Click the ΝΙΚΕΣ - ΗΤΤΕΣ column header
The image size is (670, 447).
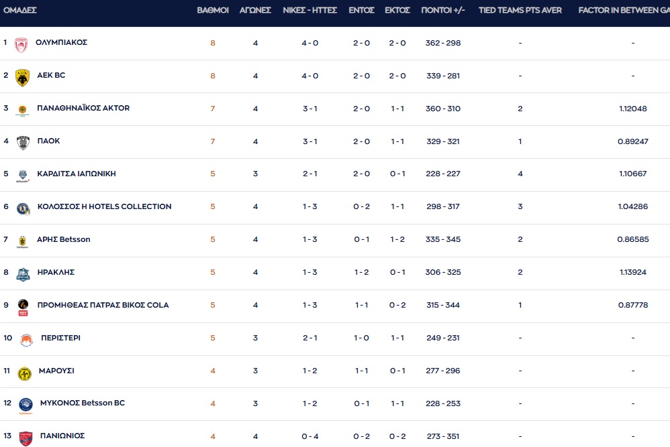click(x=309, y=11)
